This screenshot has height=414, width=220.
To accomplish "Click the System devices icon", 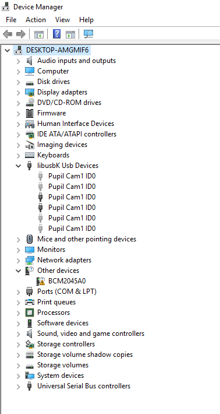I will coord(30,376).
